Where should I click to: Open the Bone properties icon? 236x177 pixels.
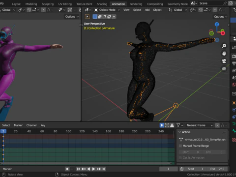tap(234, 131)
